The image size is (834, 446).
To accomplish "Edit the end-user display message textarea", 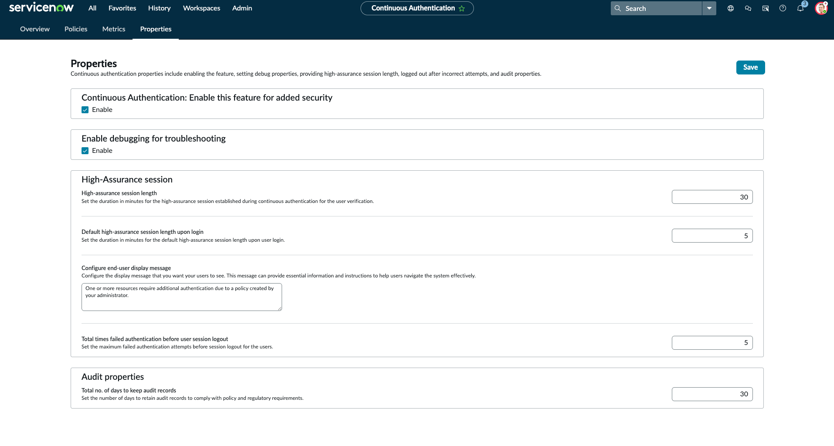I will pyautogui.click(x=182, y=297).
